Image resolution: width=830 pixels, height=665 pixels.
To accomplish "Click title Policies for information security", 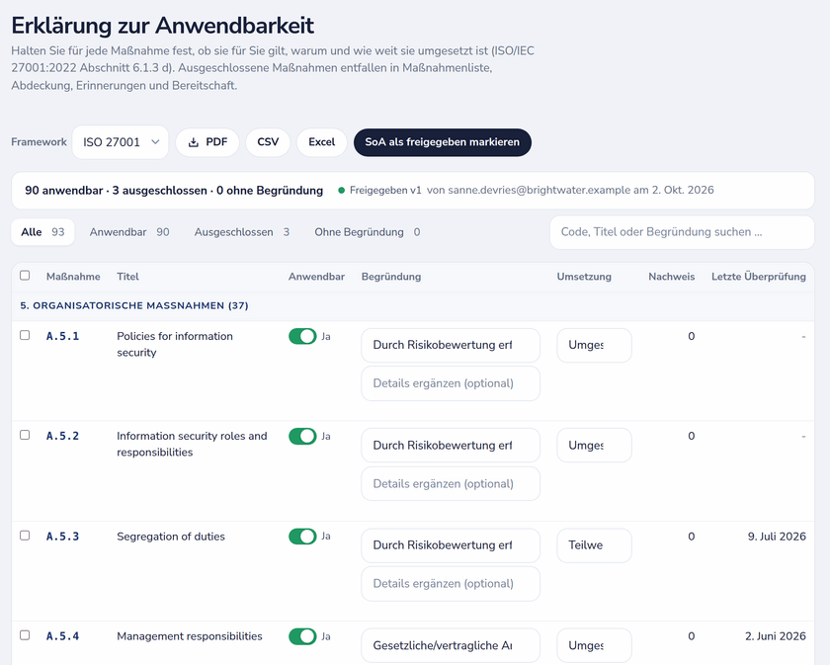I will tap(175, 344).
